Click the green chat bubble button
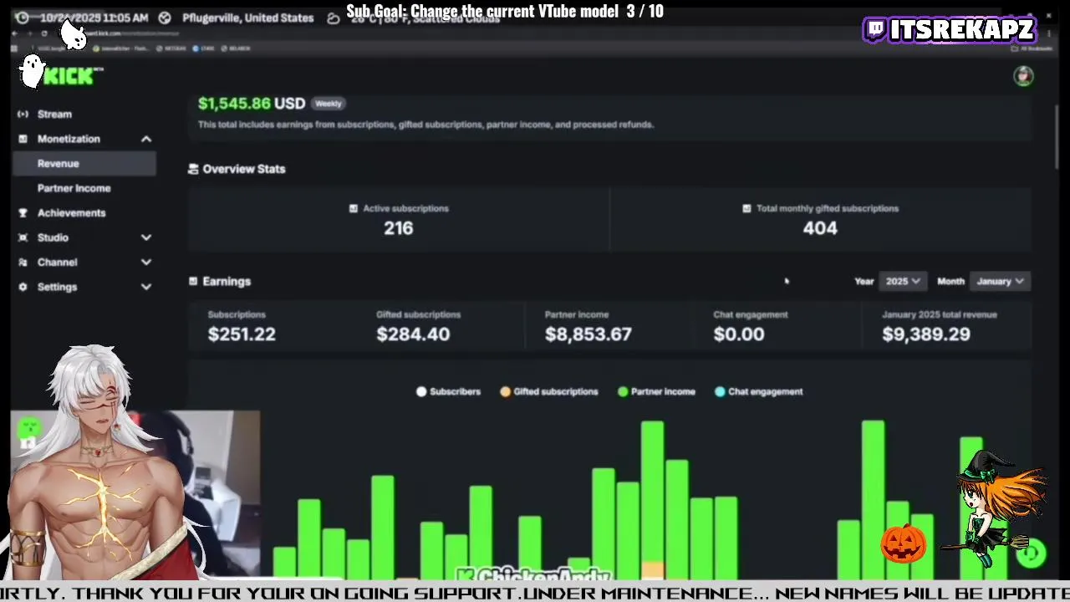1070x602 pixels. point(1032,552)
